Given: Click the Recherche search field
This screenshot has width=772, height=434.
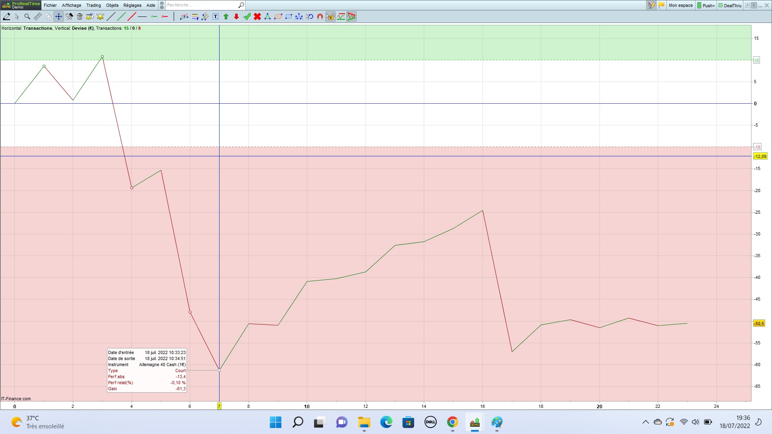Looking at the screenshot, I should pyautogui.click(x=201, y=5).
